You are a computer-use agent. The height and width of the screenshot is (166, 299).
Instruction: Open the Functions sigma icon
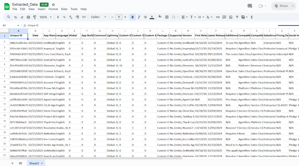252,17
